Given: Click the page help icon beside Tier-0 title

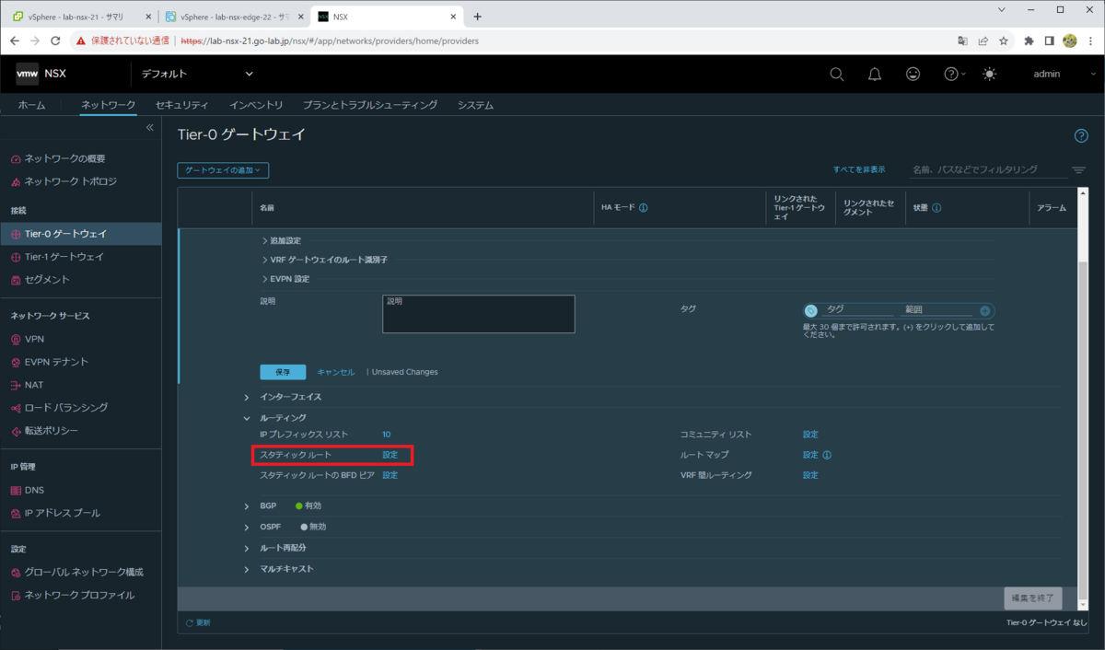Looking at the screenshot, I should coord(1081,135).
